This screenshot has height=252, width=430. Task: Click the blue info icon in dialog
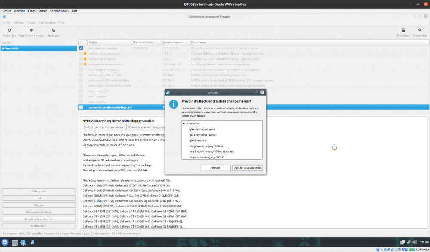click(x=173, y=104)
